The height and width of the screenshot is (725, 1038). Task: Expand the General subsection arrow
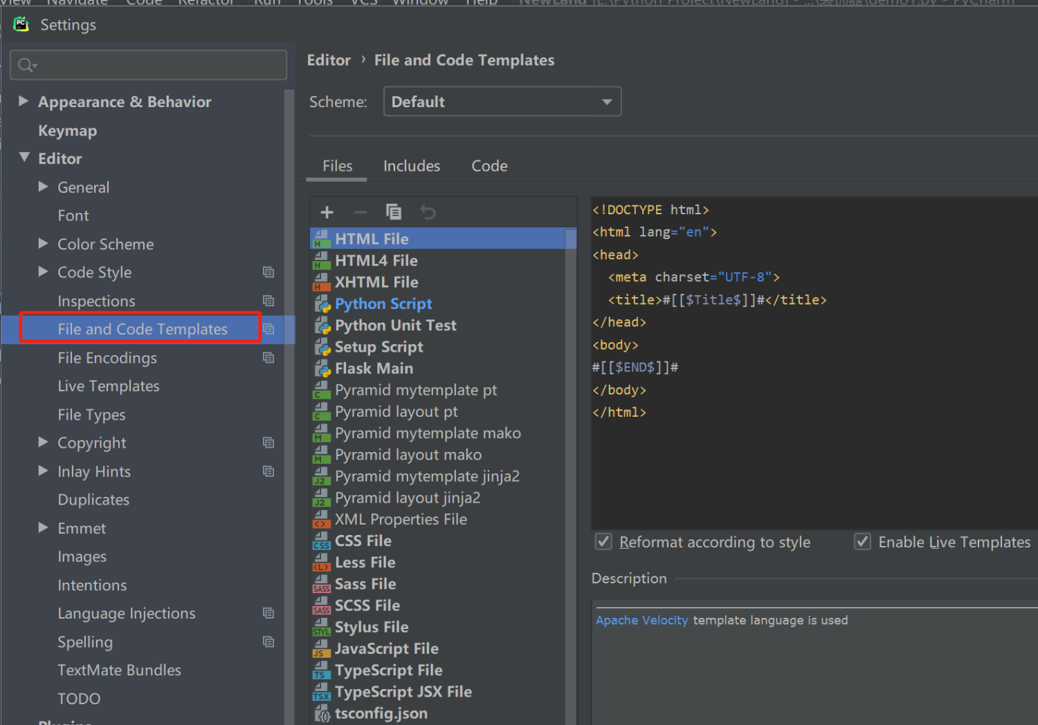tap(43, 187)
